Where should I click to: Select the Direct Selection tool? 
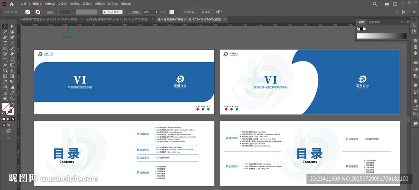click(12, 26)
